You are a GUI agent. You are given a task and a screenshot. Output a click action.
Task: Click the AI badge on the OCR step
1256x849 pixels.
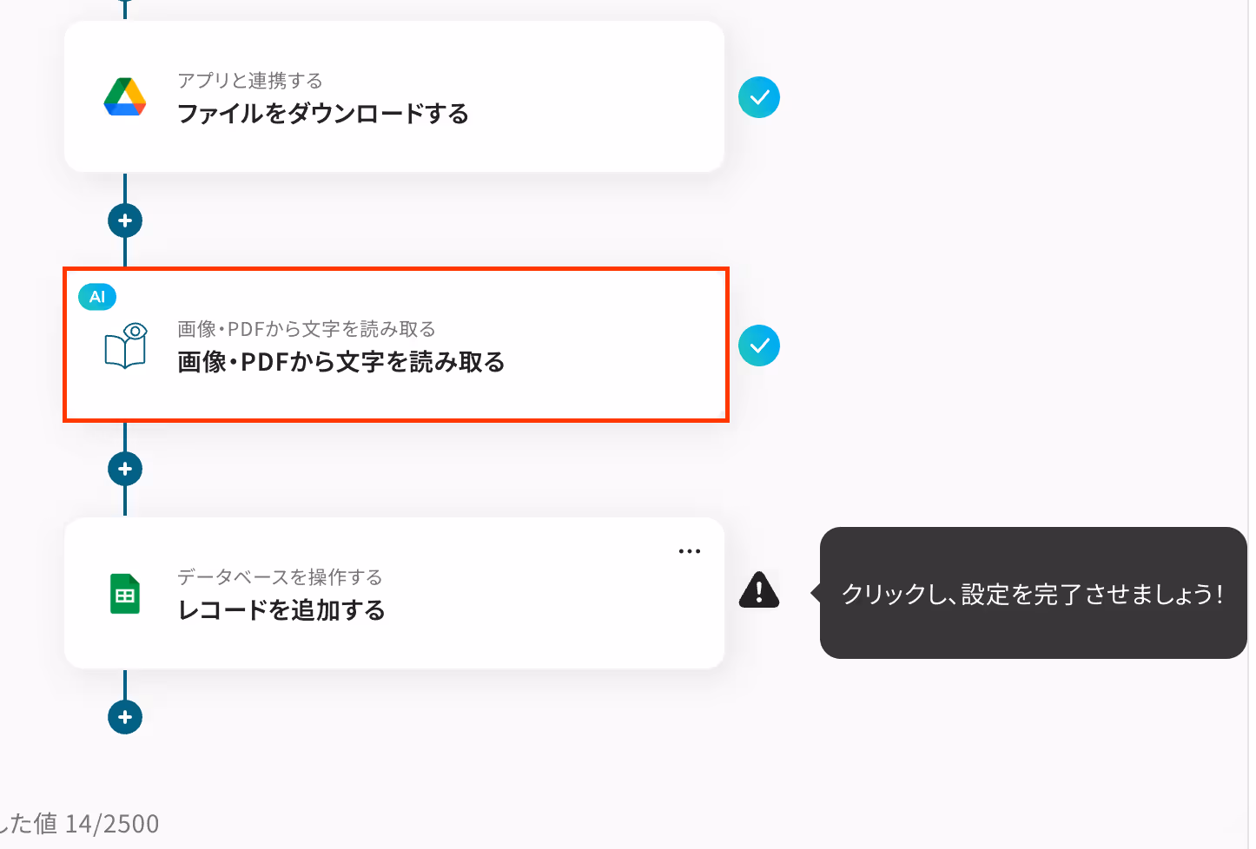click(x=97, y=297)
